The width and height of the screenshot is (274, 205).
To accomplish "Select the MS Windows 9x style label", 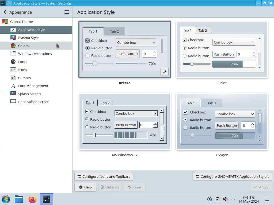I will [125, 155].
